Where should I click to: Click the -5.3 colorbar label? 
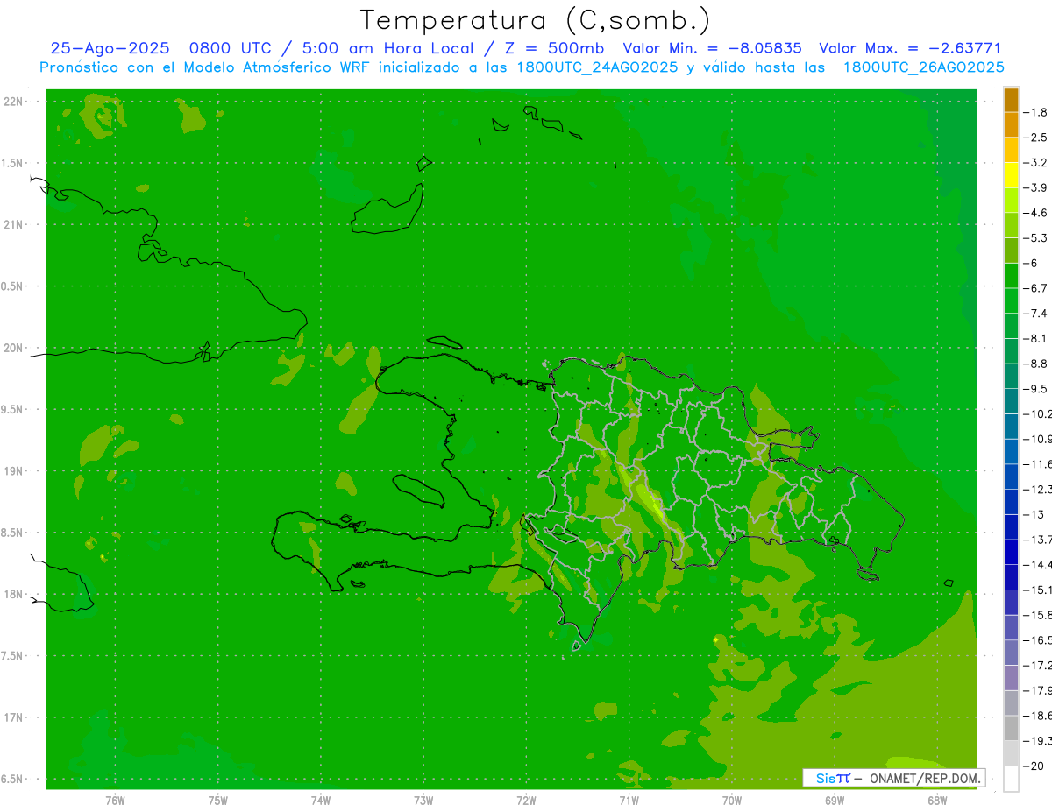click(x=1035, y=238)
